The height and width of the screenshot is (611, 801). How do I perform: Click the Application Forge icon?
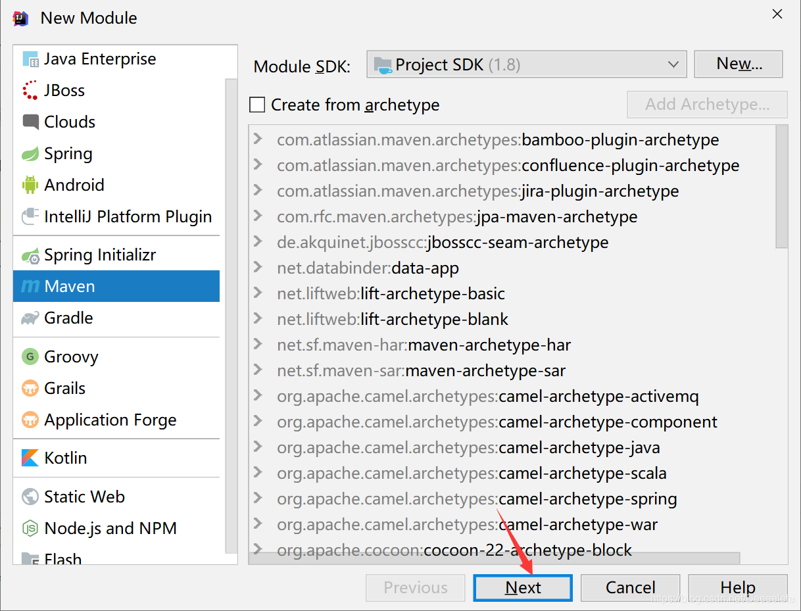tap(30, 420)
